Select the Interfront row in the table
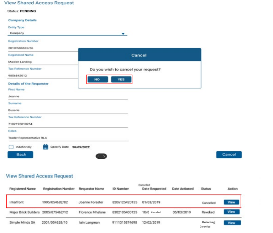The width and height of the screenshot is (273, 233). click(107, 202)
